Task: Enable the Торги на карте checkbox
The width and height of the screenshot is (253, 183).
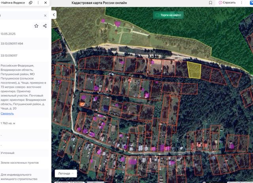Action: pyautogui.click(x=157, y=15)
